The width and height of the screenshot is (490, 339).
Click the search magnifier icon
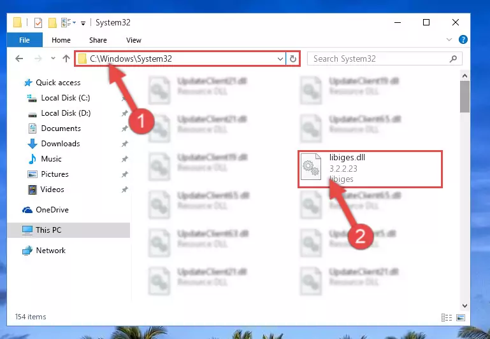coord(453,59)
